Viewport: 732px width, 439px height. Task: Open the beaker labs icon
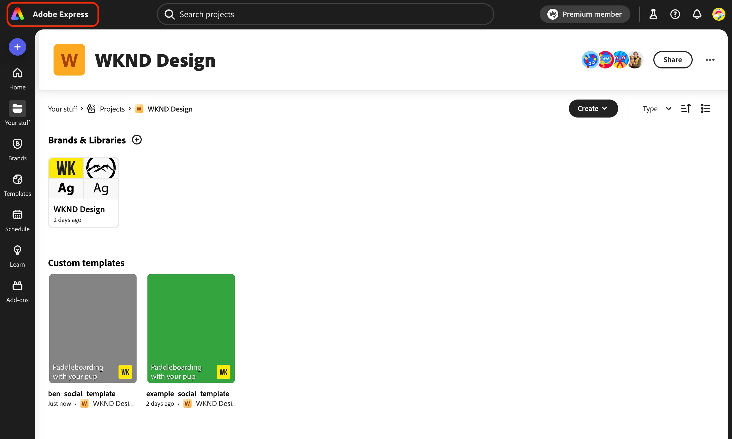click(653, 14)
